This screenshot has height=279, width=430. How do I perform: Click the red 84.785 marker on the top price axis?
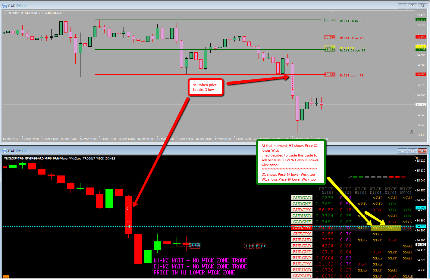click(421, 74)
